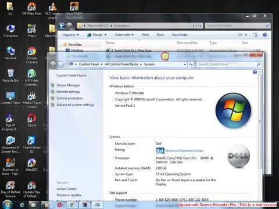Launch Fraps desktop shortcut
Image resolution: width=279 pixels, height=209 pixels.
[32, 31]
